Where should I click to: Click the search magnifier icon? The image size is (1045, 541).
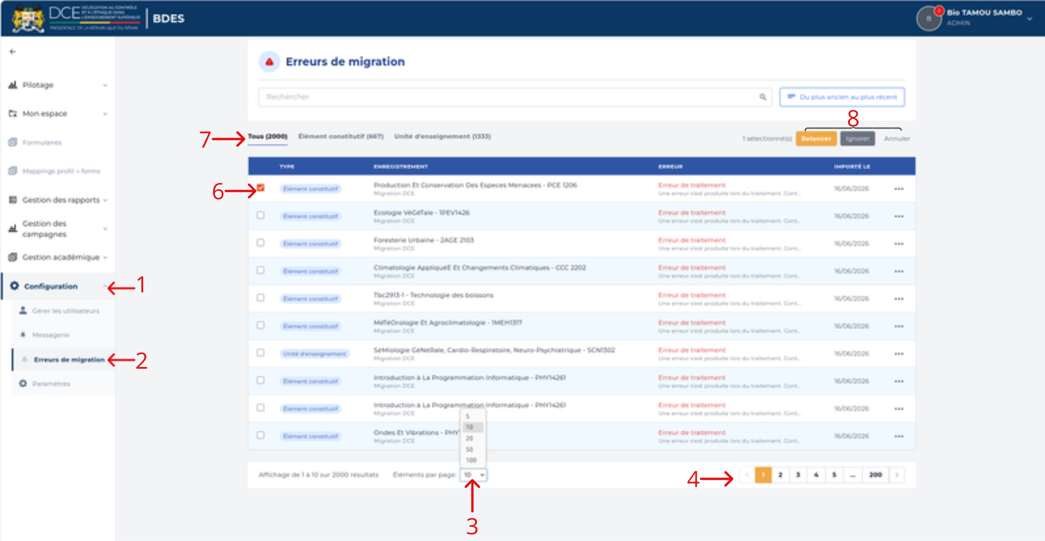coord(763,97)
